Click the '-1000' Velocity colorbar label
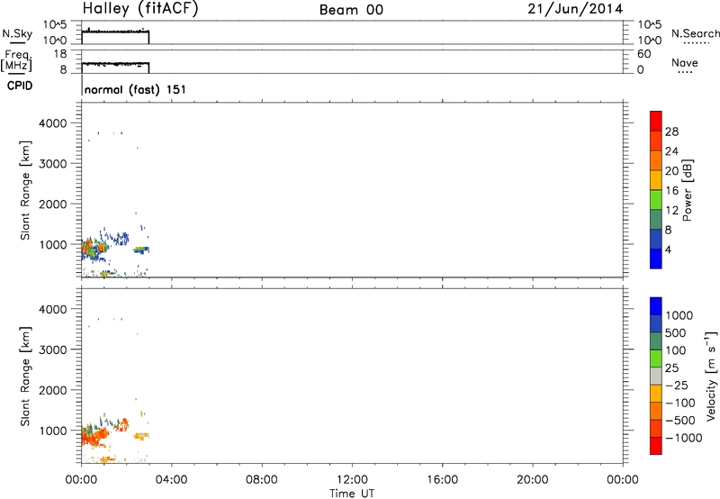720x499 pixels. 684,438
